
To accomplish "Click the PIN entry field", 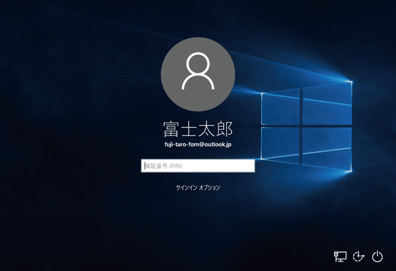I will (x=198, y=166).
